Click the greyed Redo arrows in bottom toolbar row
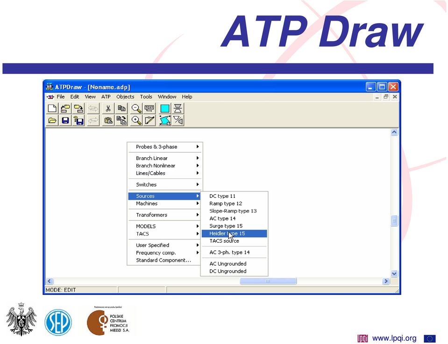The height and width of the screenshot is (344, 448). (93, 120)
